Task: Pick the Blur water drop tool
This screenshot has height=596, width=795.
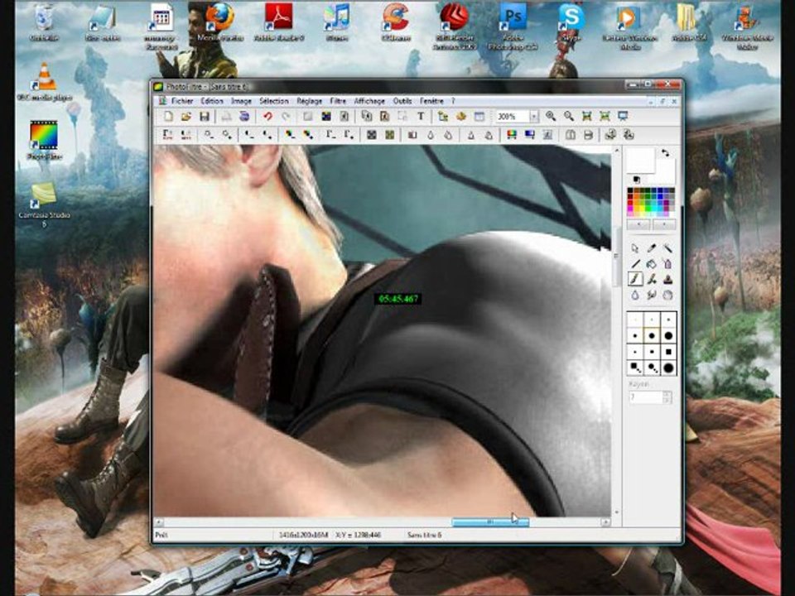Action: tap(635, 295)
